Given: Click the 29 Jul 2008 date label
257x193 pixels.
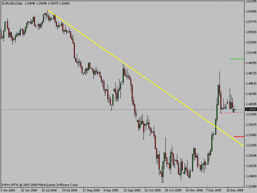Looking at the screenshot, I should pyautogui.click(x=69, y=190).
